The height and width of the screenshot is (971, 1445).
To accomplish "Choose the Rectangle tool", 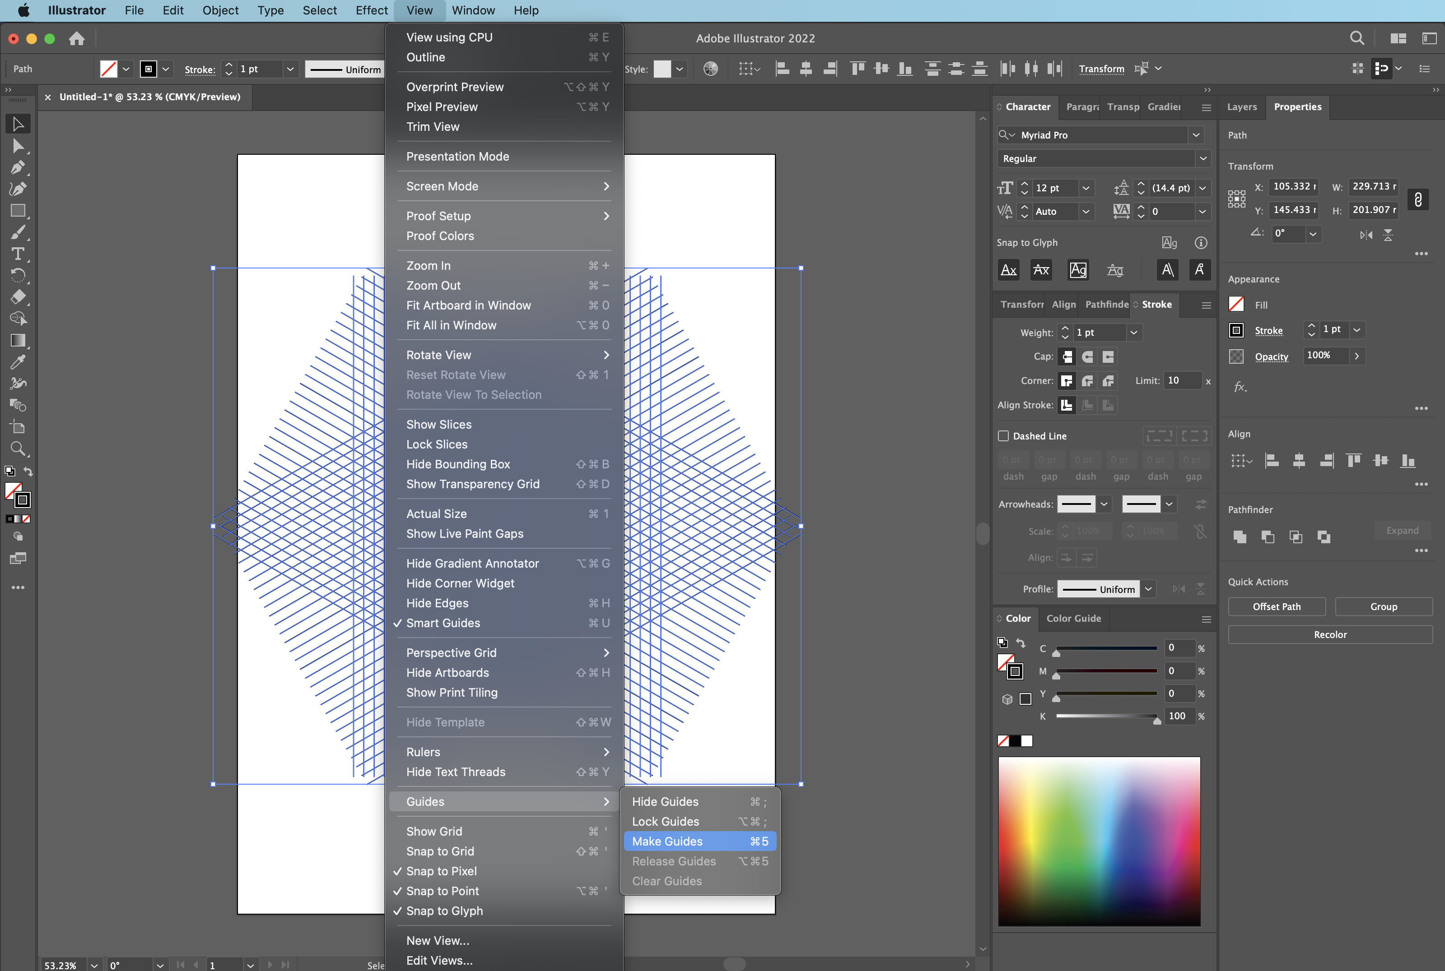I will (x=18, y=211).
